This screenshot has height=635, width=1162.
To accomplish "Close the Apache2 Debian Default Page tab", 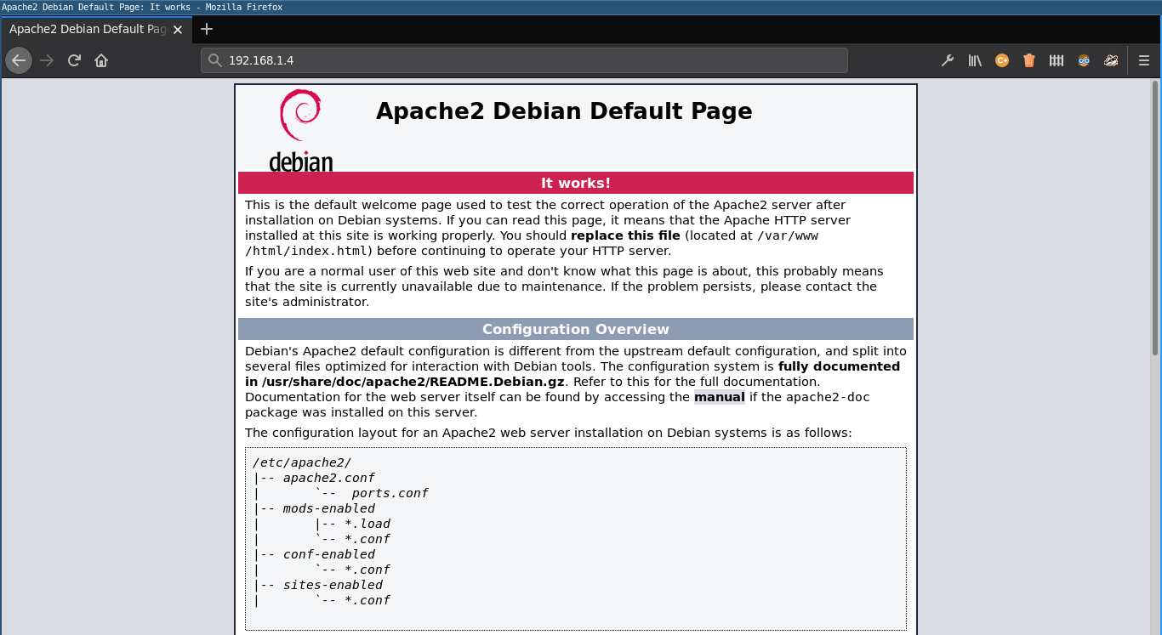I will [178, 29].
